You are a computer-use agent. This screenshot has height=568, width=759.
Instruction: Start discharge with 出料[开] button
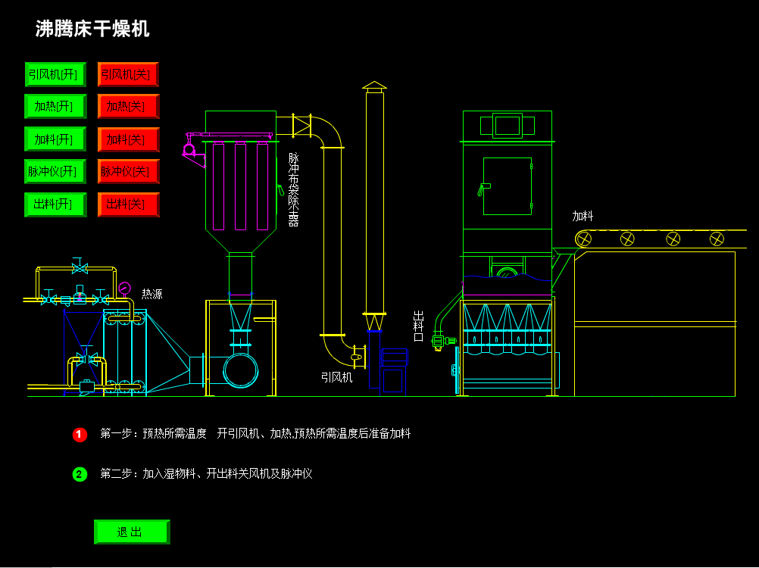pos(55,204)
